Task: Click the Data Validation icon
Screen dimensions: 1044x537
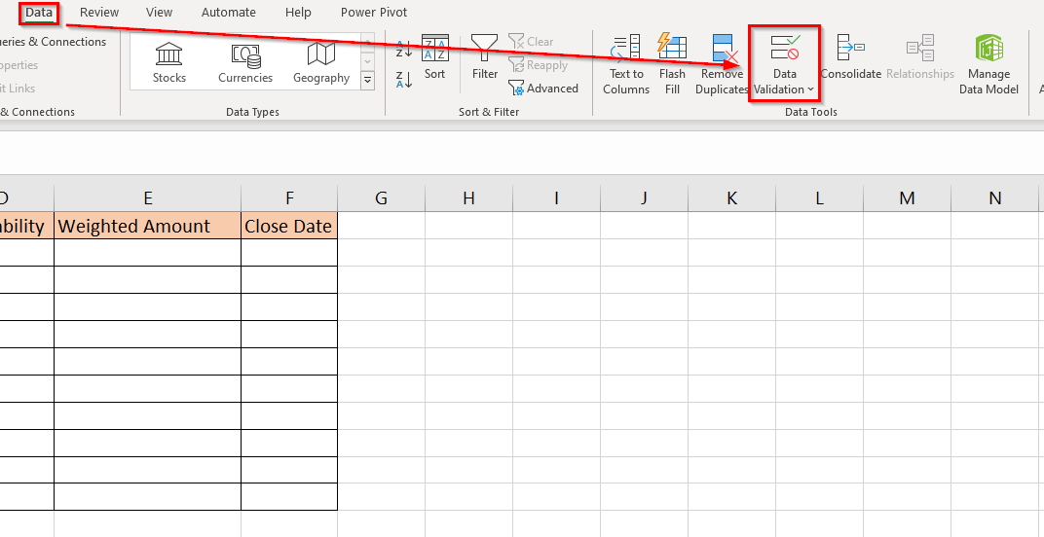Action: click(784, 49)
